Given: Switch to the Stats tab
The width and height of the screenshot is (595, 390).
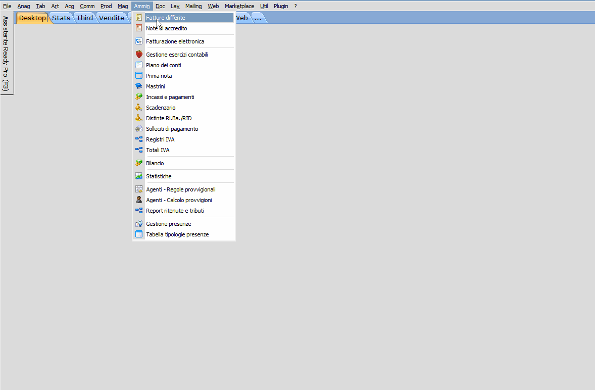Looking at the screenshot, I should click(x=61, y=18).
